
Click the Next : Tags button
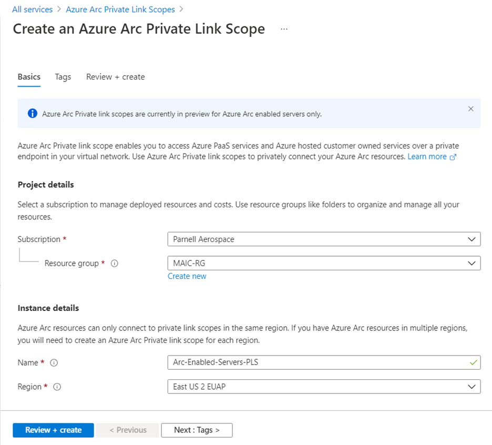197,430
